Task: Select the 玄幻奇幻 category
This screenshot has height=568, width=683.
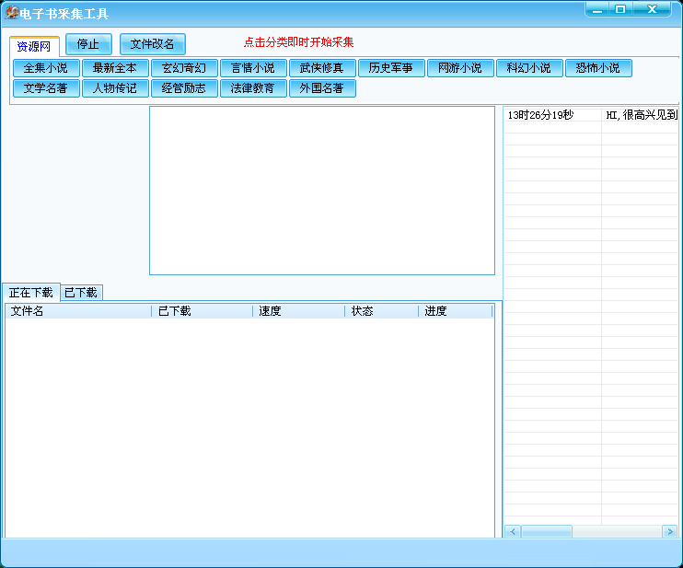Action: pos(184,68)
